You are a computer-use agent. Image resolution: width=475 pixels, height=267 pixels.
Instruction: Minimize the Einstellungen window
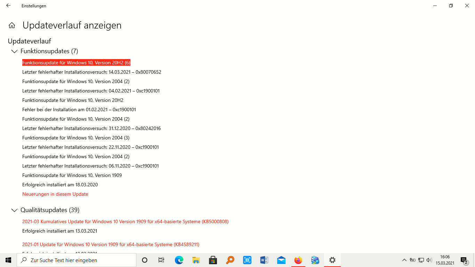click(x=435, y=6)
